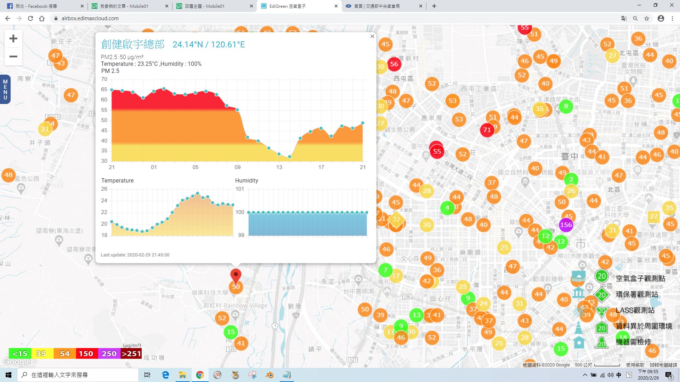Toggle 環保署觀測站 diamond legend icon
Image resolution: width=680 pixels, height=382 pixels.
pos(601,295)
